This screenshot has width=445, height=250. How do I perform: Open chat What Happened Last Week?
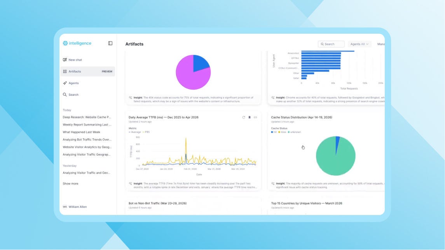(x=82, y=132)
